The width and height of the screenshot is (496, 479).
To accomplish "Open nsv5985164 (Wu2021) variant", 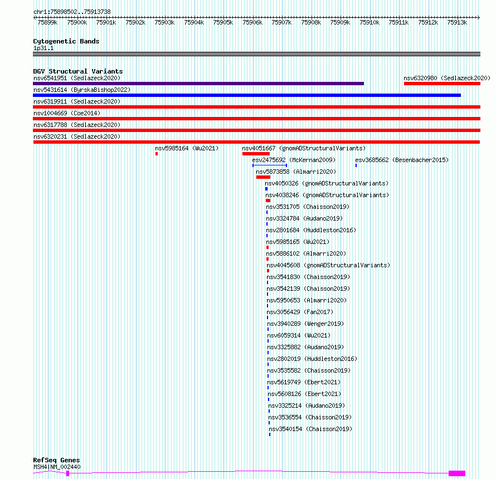I will [187, 148].
